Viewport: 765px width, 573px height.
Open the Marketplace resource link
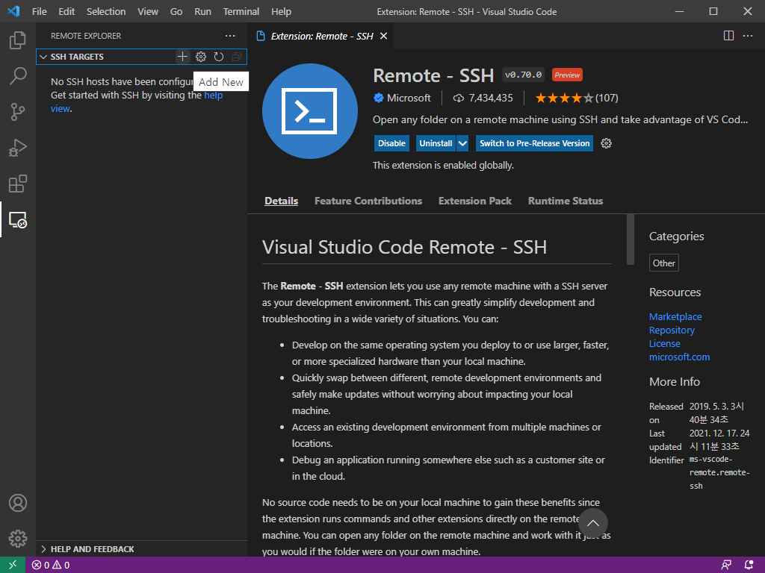(x=675, y=316)
